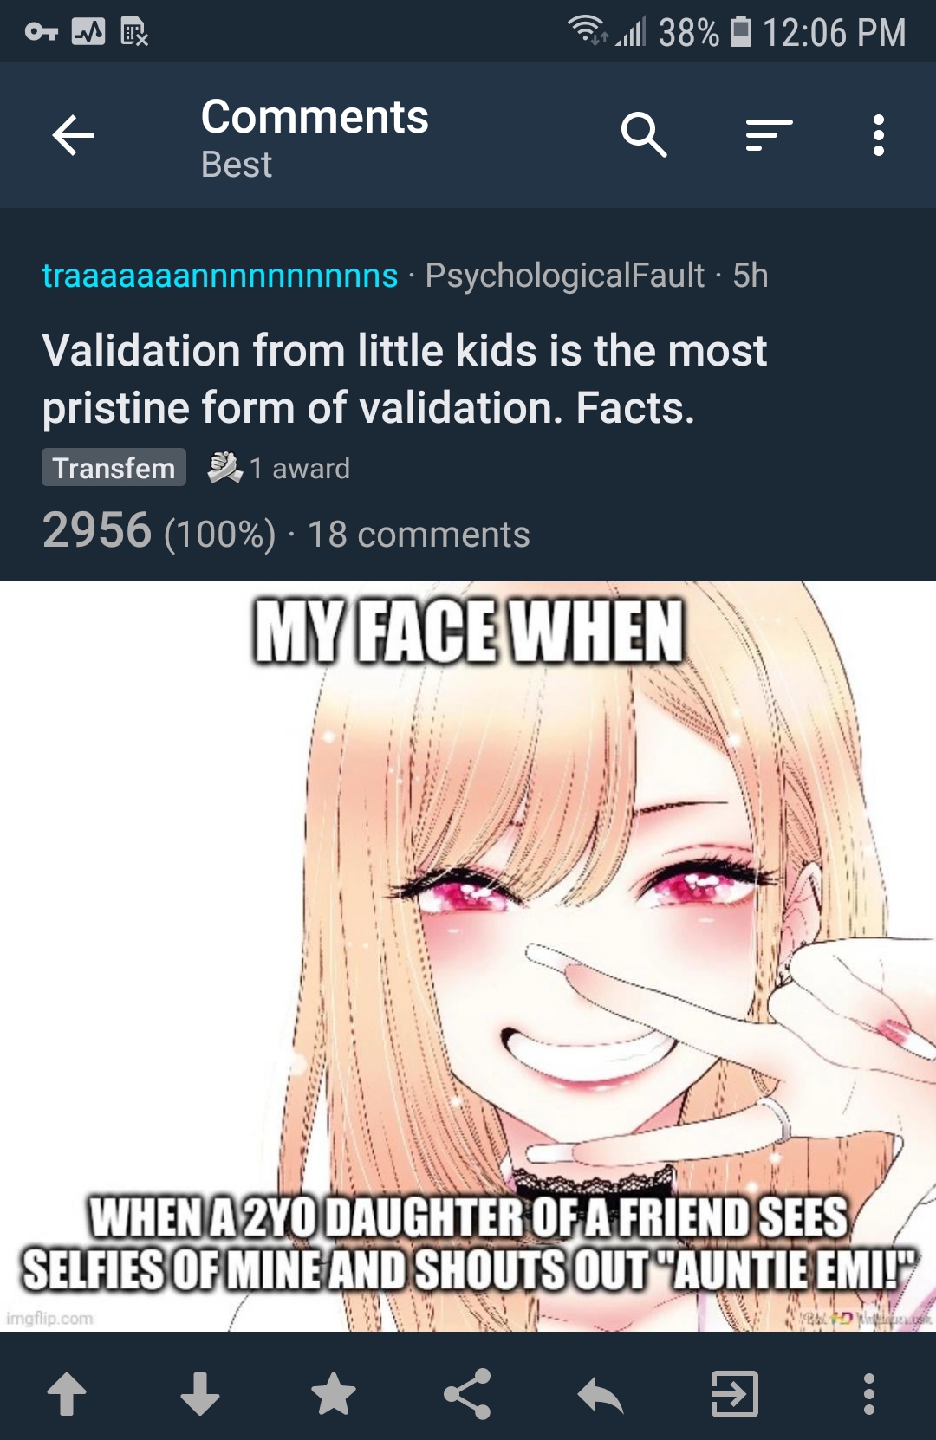The image size is (936, 1440).
Task: Open bottom bar more options menu
Action: pyautogui.click(x=868, y=1394)
